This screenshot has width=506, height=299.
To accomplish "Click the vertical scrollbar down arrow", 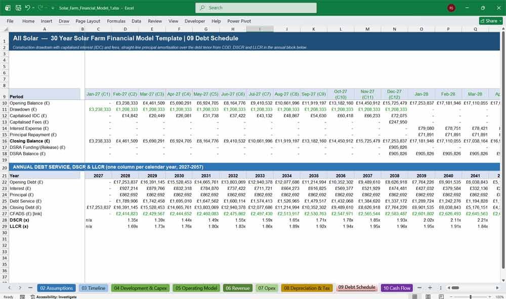I will tap(503, 280).
